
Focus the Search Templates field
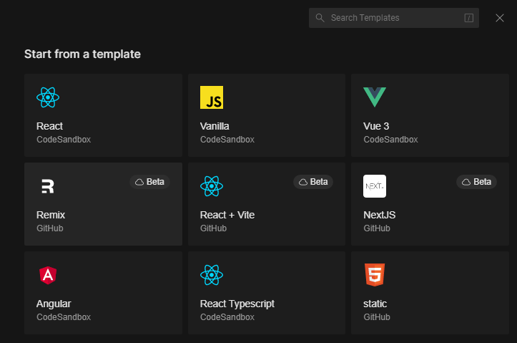394,18
